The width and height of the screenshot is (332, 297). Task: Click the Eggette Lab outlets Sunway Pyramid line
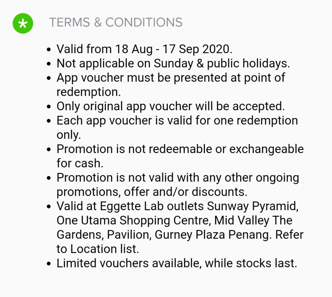[x=177, y=206]
